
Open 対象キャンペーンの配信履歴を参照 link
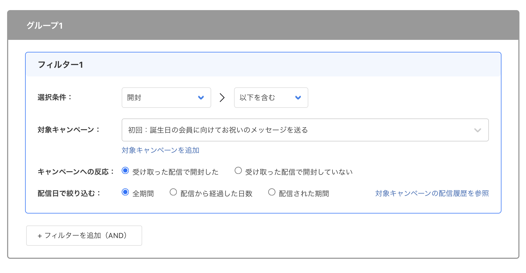(x=432, y=193)
